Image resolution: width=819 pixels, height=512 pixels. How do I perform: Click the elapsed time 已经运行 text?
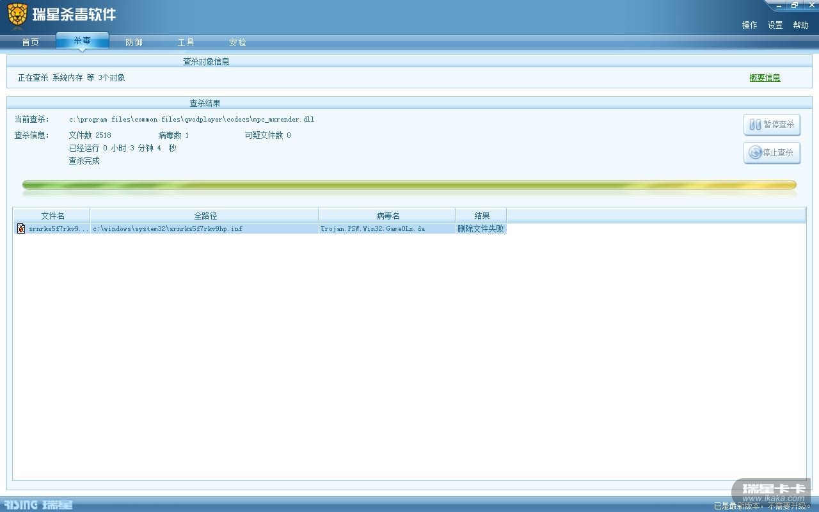pos(122,148)
